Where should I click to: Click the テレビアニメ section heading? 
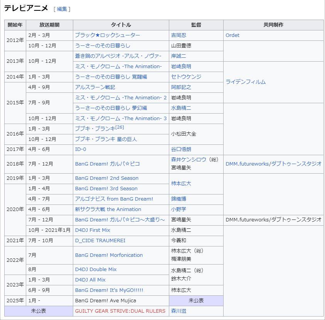[x=26, y=8]
